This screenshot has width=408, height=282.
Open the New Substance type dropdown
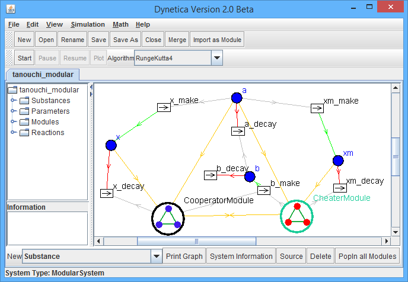(x=157, y=257)
